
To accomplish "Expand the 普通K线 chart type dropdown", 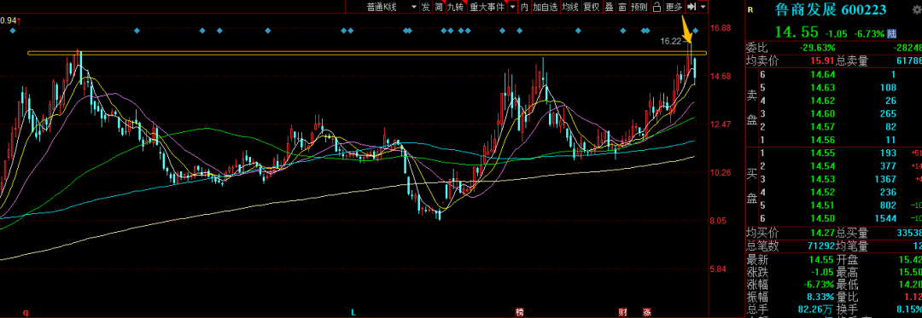I will (x=414, y=7).
